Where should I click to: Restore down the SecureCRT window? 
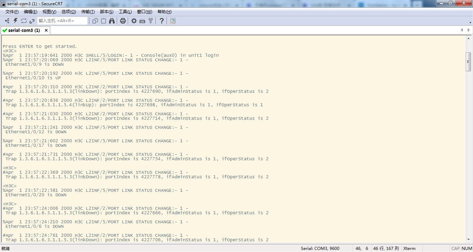pyautogui.click(x=450, y=3)
